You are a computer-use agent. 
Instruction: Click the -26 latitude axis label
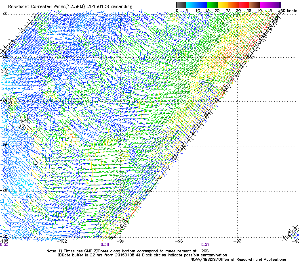tap(4, 145)
